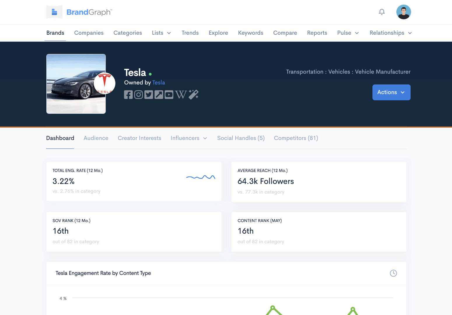452x315 pixels.
Task: Click Transportation in category breadcrumb
Action: [305, 72]
